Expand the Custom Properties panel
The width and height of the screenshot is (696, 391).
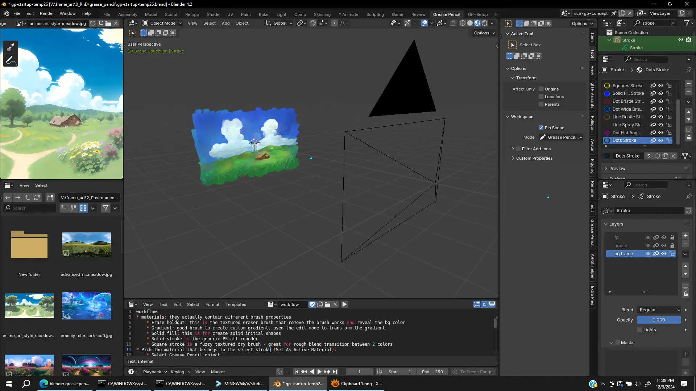tap(534, 158)
